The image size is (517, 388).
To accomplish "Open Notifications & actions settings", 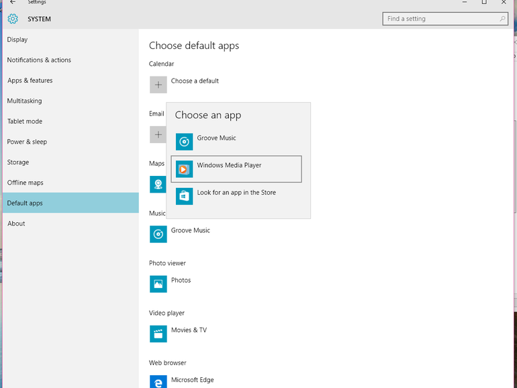I will [x=39, y=60].
